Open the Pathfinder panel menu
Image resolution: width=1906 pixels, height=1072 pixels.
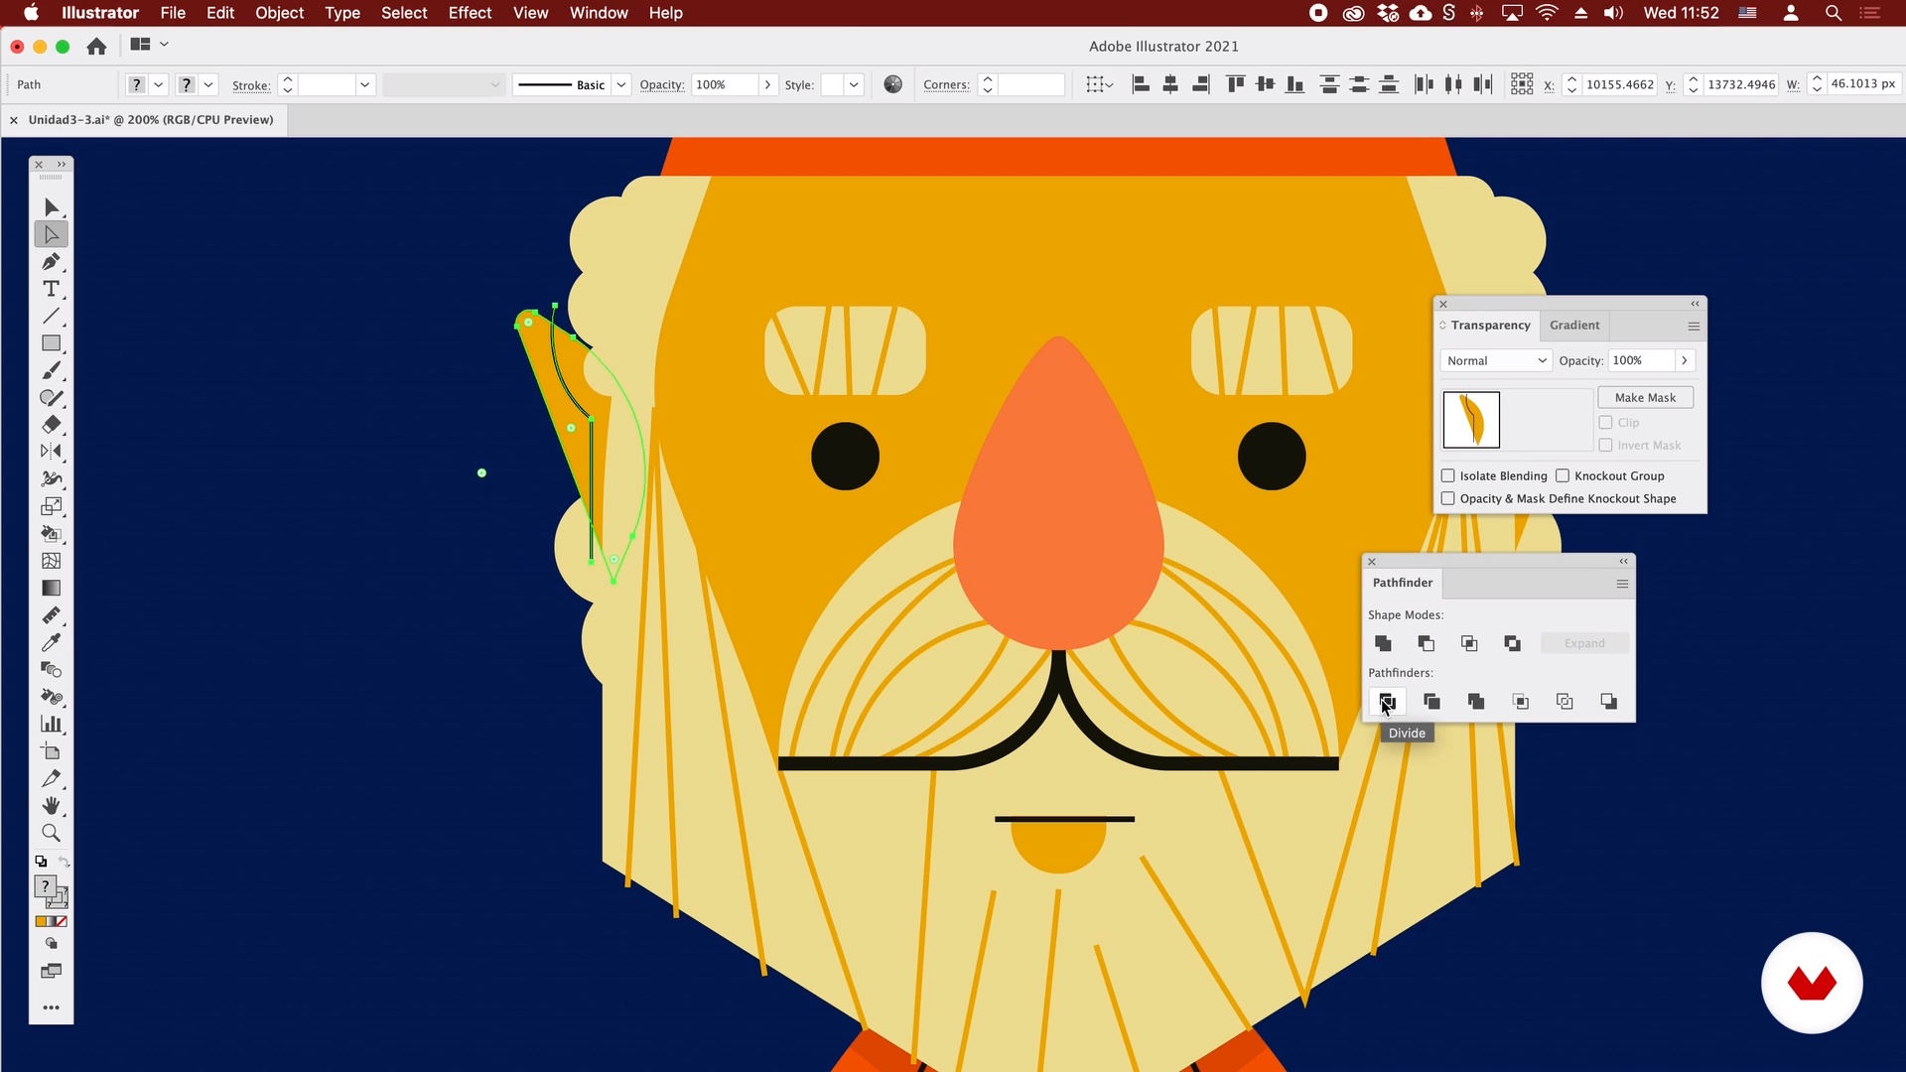click(1622, 584)
